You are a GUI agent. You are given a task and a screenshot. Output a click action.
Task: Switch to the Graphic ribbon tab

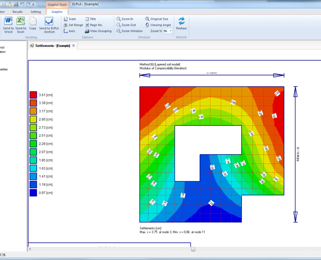tap(57, 12)
